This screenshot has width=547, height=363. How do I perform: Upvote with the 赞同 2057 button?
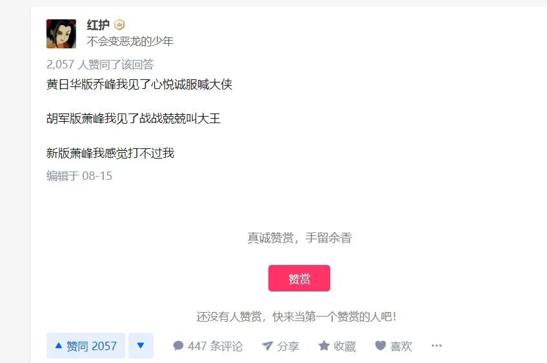tap(85, 346)
